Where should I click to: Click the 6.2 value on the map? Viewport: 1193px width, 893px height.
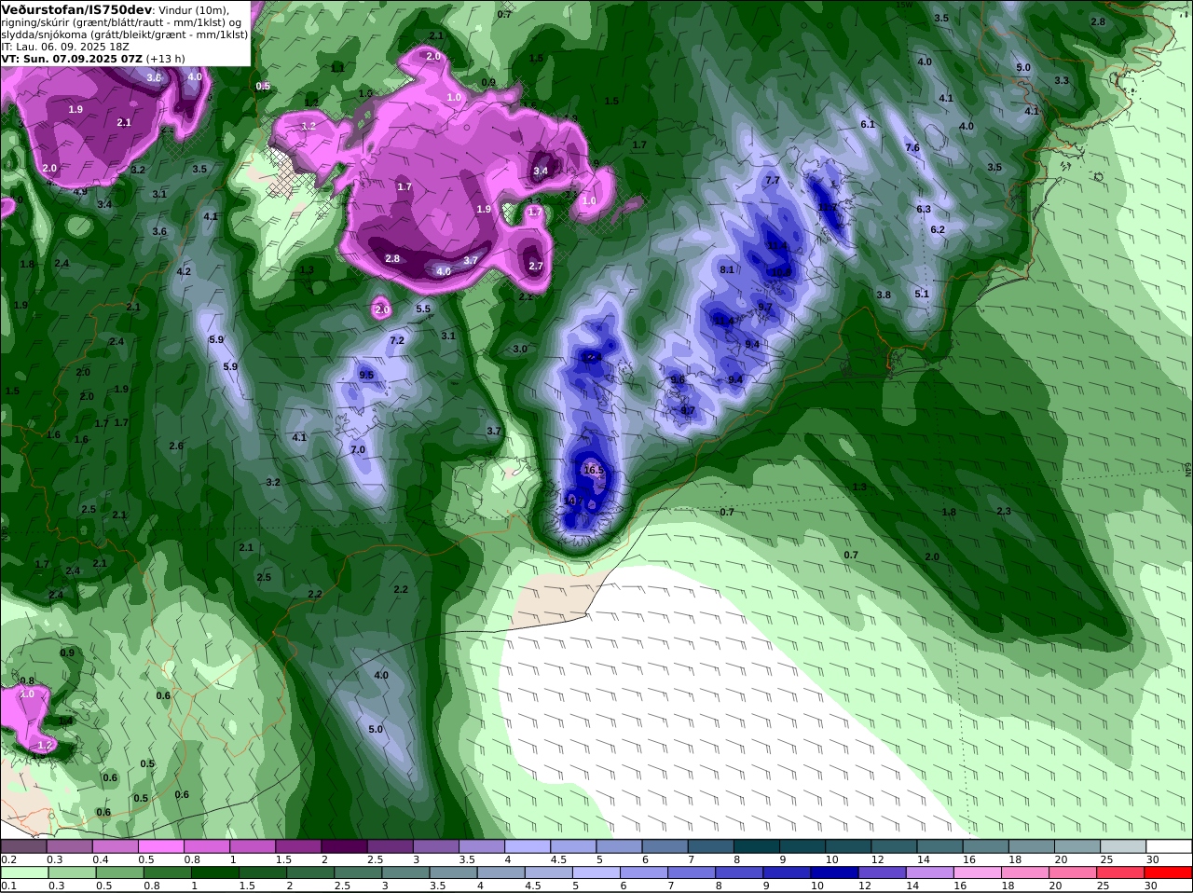pos(938,229)
